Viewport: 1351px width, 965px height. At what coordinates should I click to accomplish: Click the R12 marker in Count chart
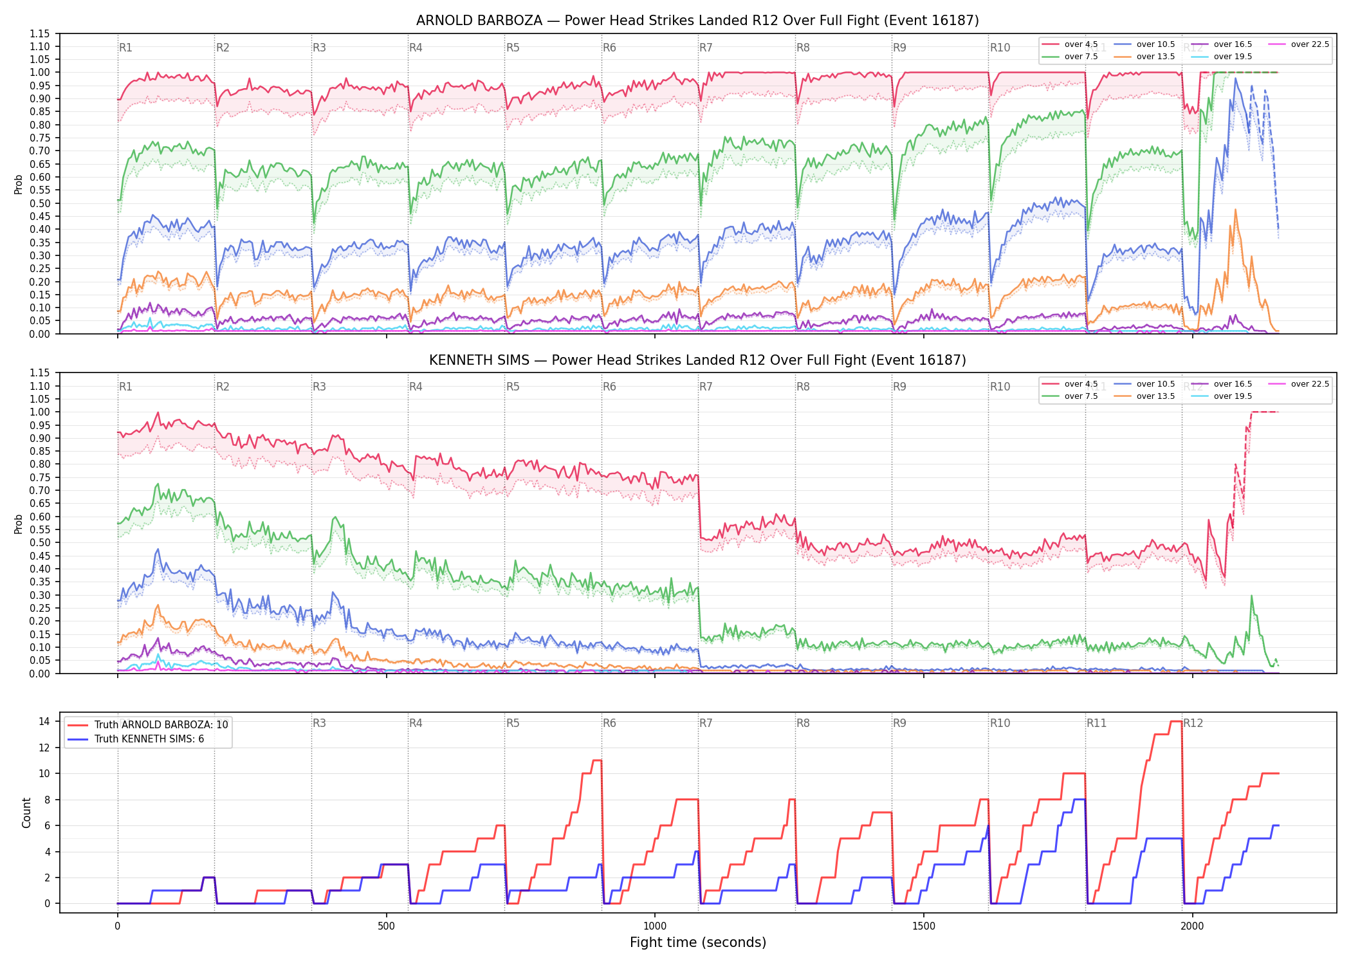click(x=1193, y=723)
